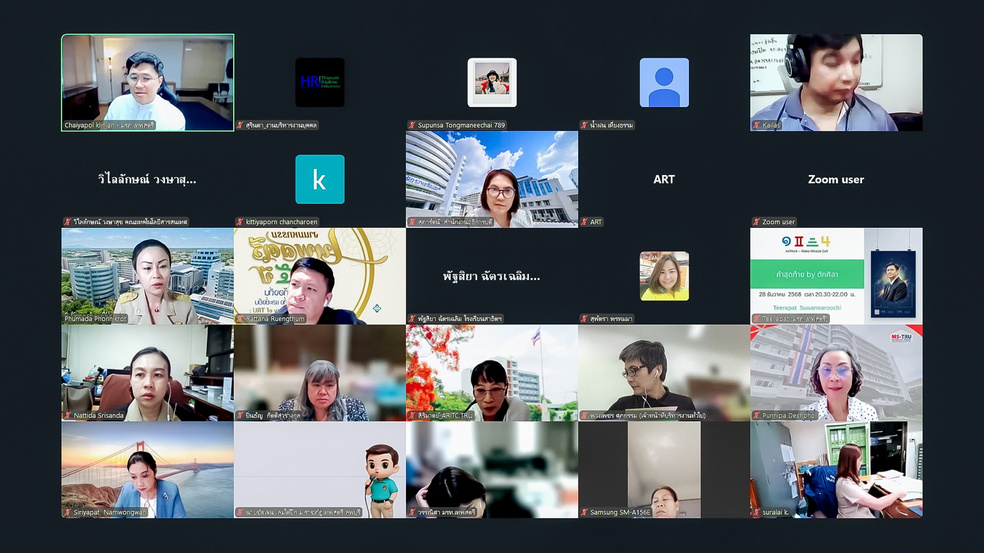
Task: Click muted mic icon beside kittiyaporn chancharoen
Action: (240, 222)
